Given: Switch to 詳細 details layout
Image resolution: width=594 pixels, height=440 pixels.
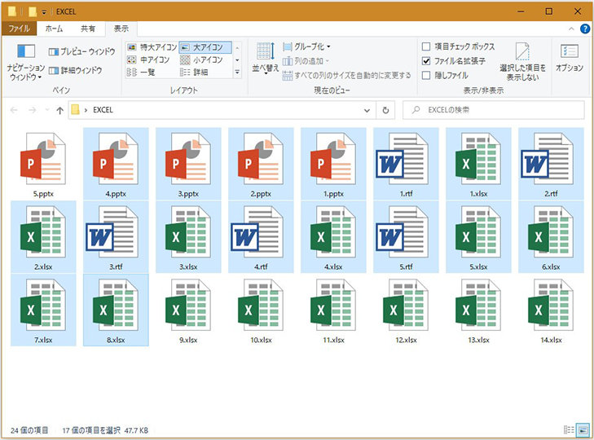Looking at the screenshot, I should point(194,72).
